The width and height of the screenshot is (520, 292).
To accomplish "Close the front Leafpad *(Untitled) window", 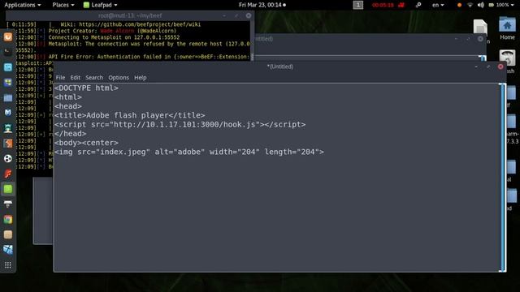I will pos(500,67).
